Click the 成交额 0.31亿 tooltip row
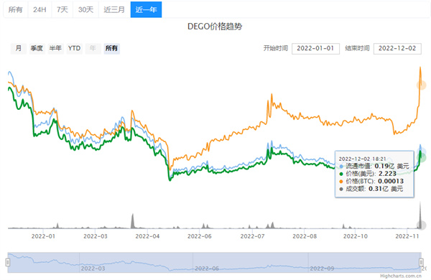The width and height of the screenshot is (431, 280). pyautogui.click(x=371, y=189)
